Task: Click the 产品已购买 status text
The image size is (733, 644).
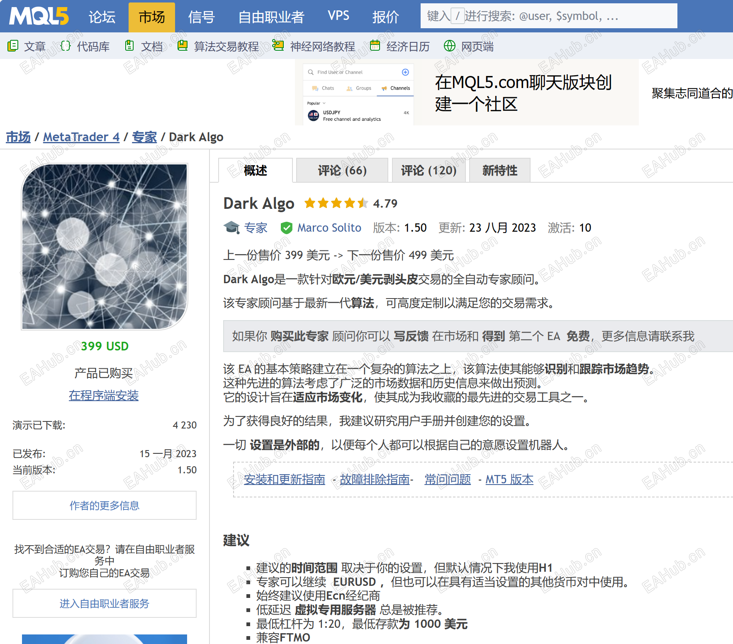Action: tap(104, 373)
